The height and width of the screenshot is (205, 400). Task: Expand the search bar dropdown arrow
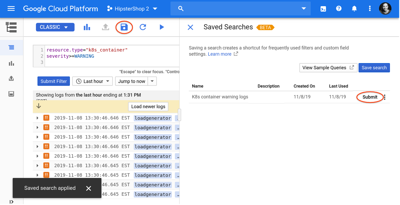pos(304,9)
